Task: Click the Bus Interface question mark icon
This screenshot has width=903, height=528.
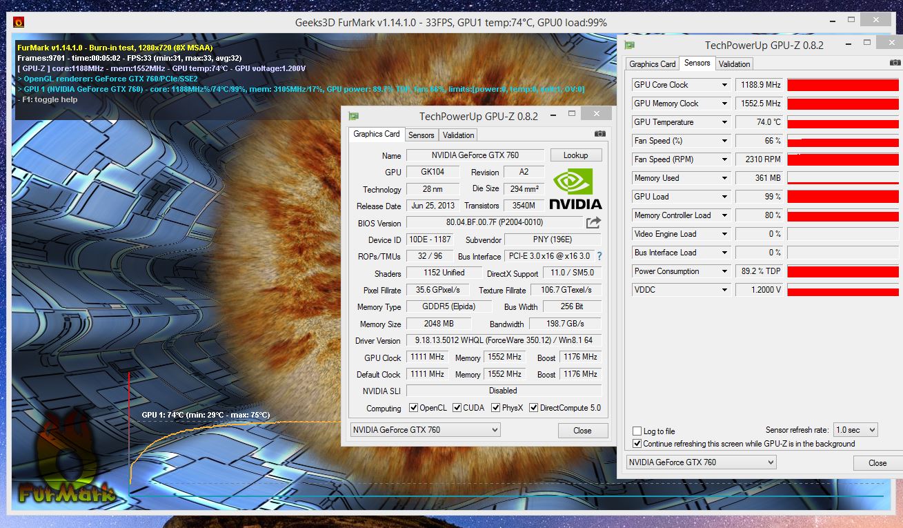Action: click(x=599, y=256)
